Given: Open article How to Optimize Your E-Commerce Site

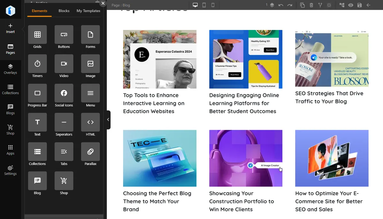Looking at the screenshot, I should pos(329,201).
